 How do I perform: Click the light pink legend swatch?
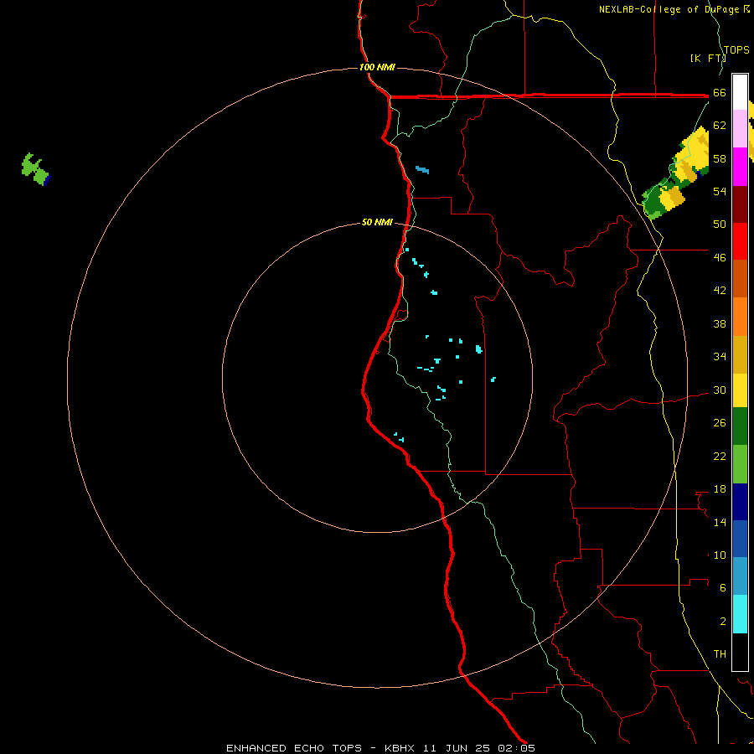[740, 129]
